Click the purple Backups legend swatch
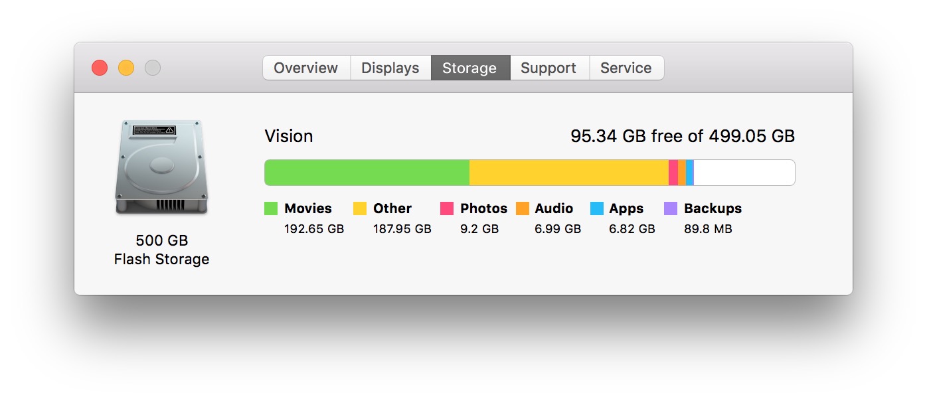Screen dimensions: 927x401 tap(671, 208)
